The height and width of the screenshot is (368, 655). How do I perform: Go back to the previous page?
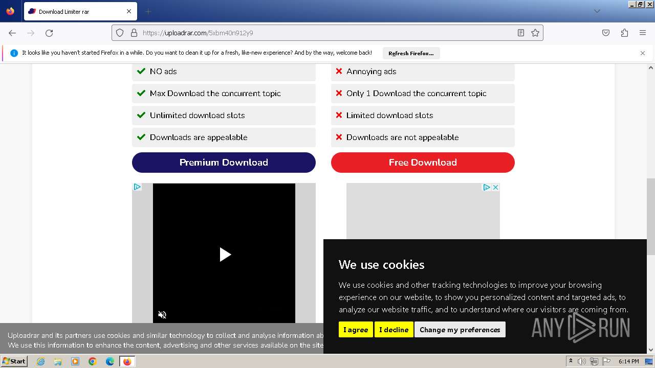12,33
